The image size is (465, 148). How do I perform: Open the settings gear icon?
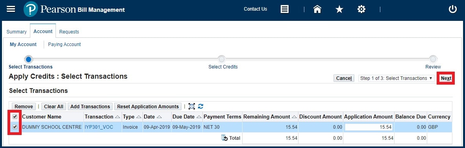[x=361, y=9]
